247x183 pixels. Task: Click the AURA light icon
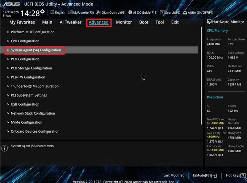(x=185, y=12)
